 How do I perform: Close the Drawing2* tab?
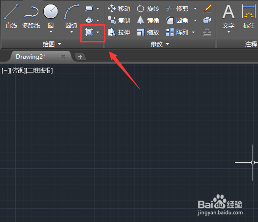tap(63, 57)
